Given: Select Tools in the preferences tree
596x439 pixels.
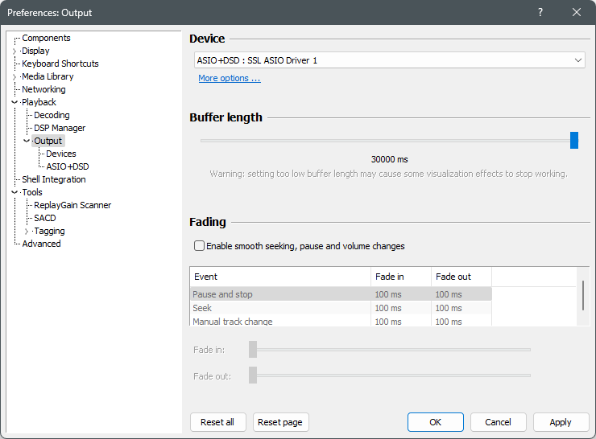Looking at the screenshot, I should click(32, 192).
